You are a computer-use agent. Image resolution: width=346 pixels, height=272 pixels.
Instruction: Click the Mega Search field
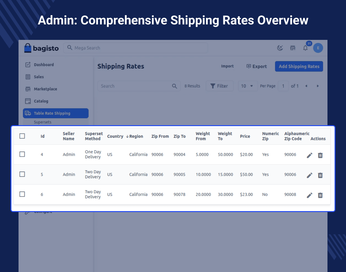(x=136, y=48)
